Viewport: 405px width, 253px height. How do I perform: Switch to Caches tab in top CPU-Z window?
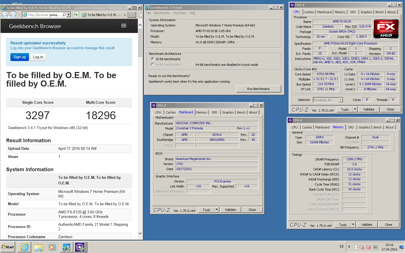click(x=309, y=12)
